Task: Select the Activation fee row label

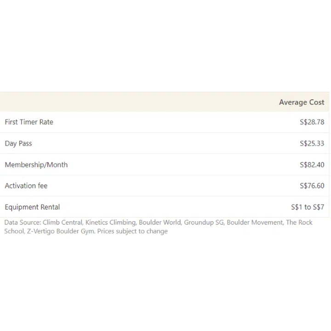Action: [x=26, y=186]
